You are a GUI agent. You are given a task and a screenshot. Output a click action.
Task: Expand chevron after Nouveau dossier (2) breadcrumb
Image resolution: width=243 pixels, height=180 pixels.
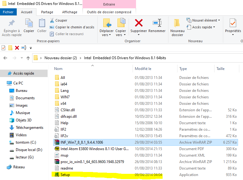(81, 58)
